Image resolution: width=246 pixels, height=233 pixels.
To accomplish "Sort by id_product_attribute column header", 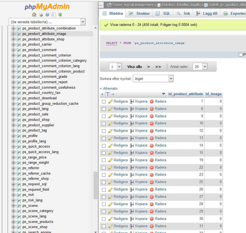I will coord(186,94).
